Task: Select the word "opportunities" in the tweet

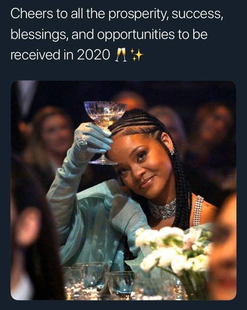Action: pyautogui.click(x=136, y=35)
